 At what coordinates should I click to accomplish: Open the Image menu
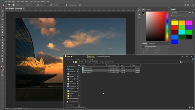coord(13,2)
